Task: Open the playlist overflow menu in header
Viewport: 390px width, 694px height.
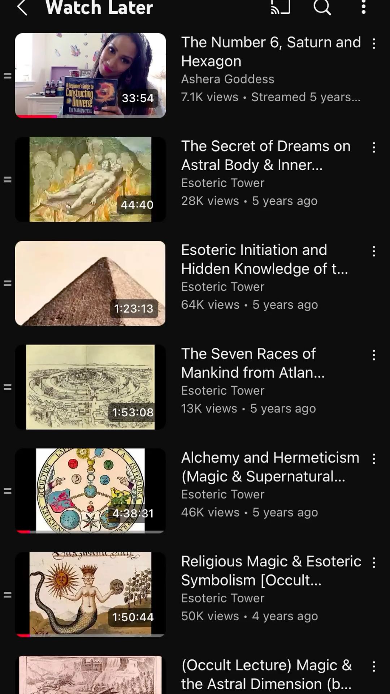Action: pos(364,7)
